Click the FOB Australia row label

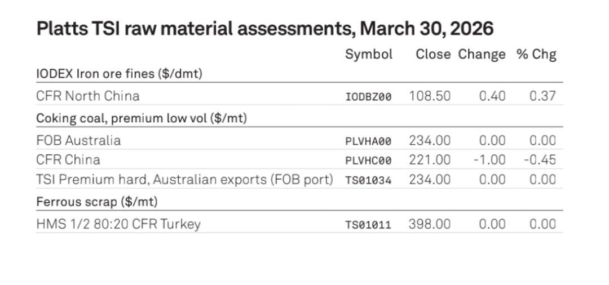tap(78, 140)
